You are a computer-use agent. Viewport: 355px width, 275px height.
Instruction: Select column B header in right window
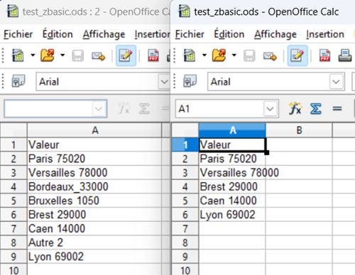pyautogui.click(x=299, y=130)
